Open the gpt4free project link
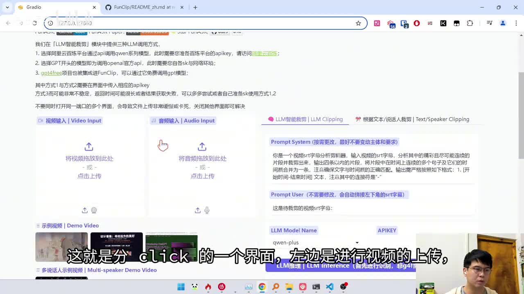Image resolution: width=524 pixels, height=294 pixels. 51,73
